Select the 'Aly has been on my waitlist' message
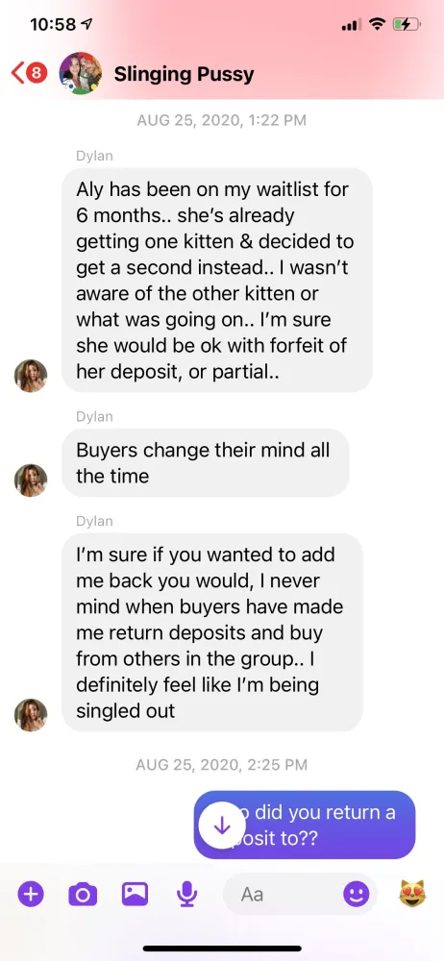Screen dimensions: 444x961 pos(217,280)
